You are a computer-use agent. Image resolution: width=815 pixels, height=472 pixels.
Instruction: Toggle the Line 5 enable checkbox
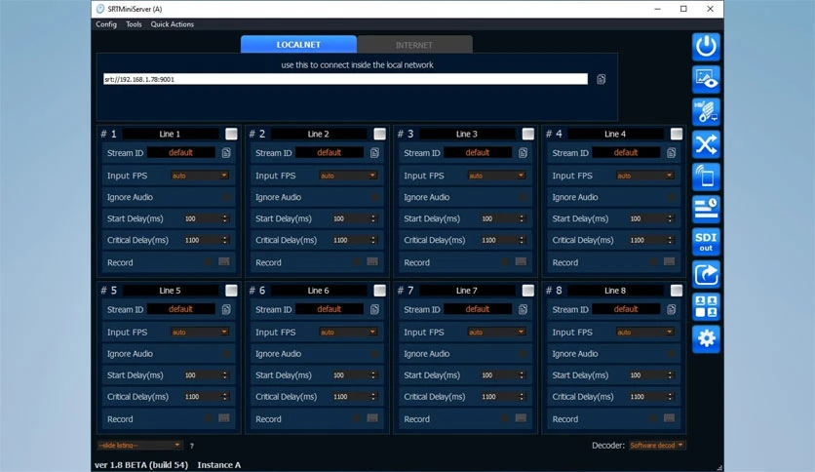[x=231, y=290]
